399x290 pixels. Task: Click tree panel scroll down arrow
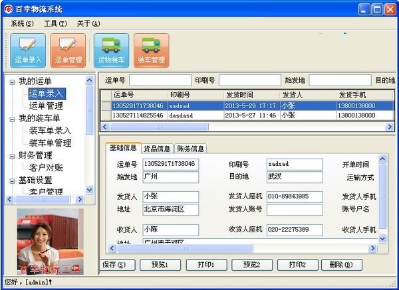[x=89, y=189]
